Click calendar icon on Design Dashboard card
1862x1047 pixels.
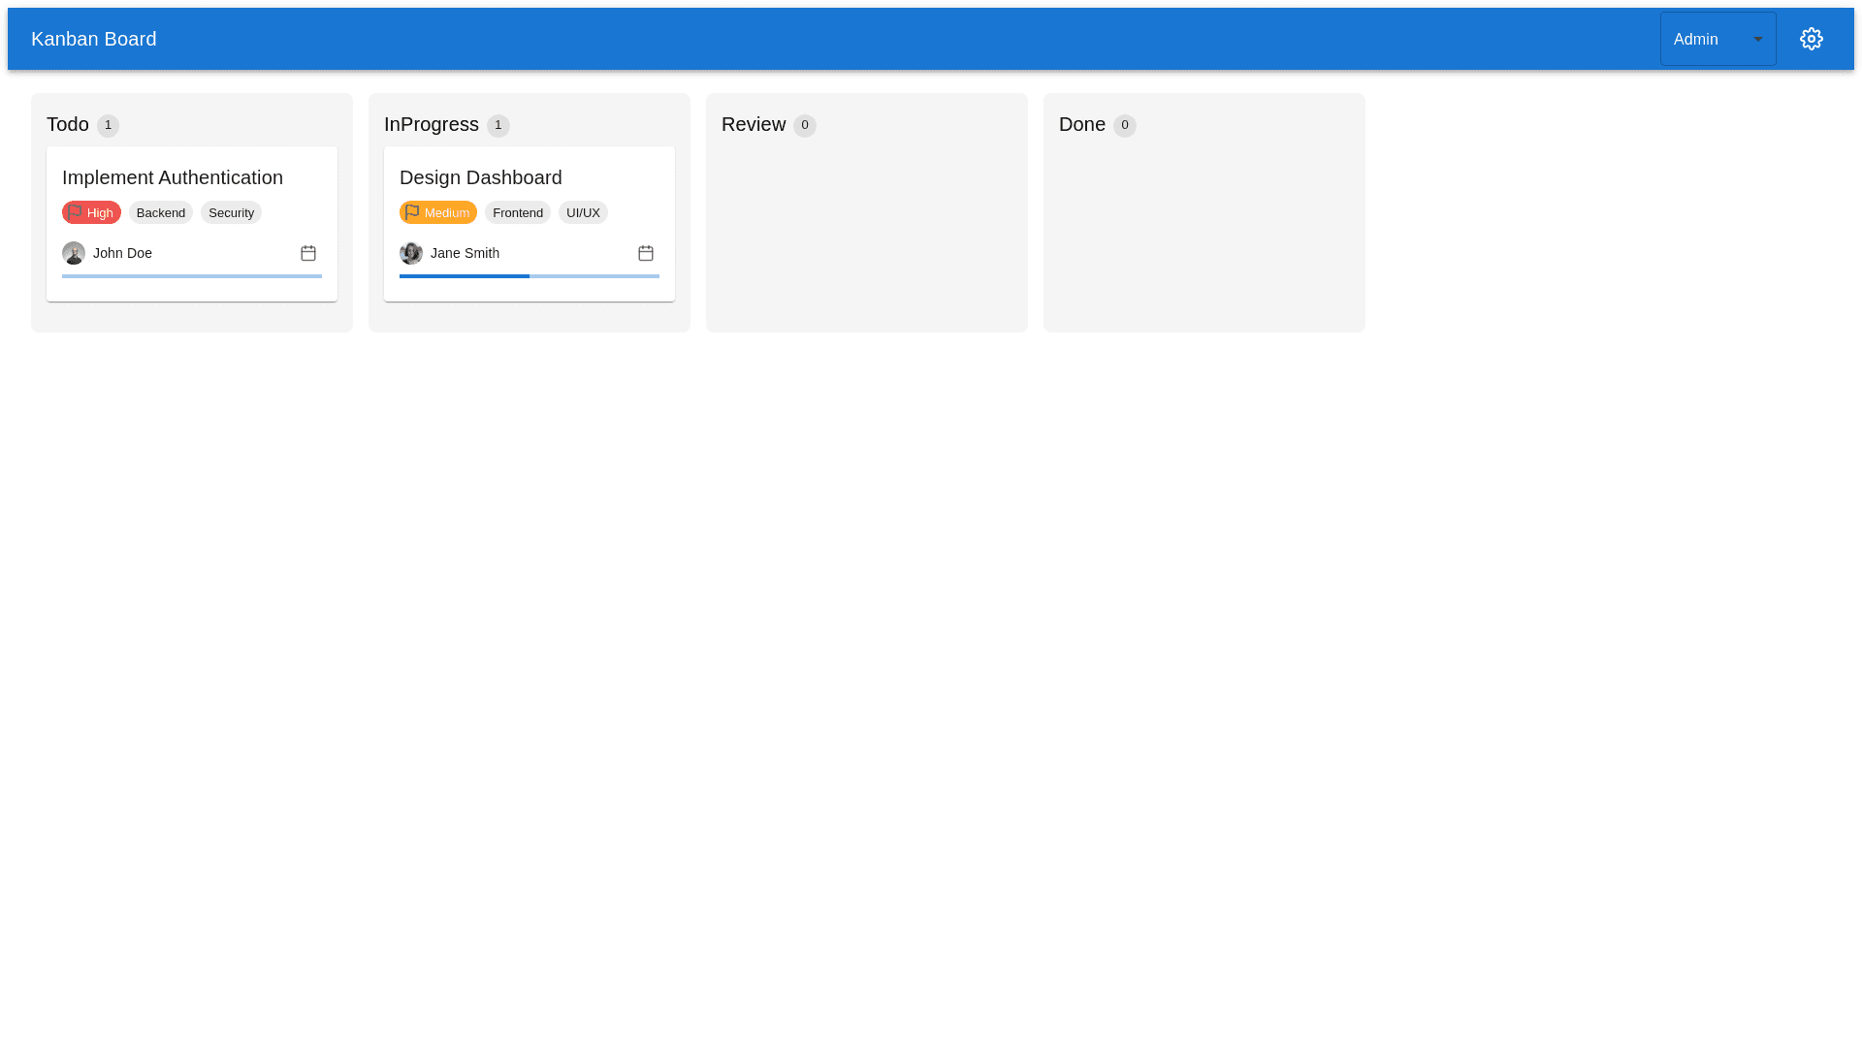tap(646, 253)
